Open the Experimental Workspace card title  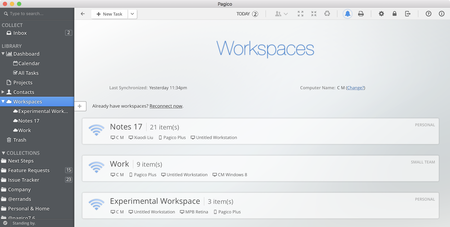coord(155,201)
